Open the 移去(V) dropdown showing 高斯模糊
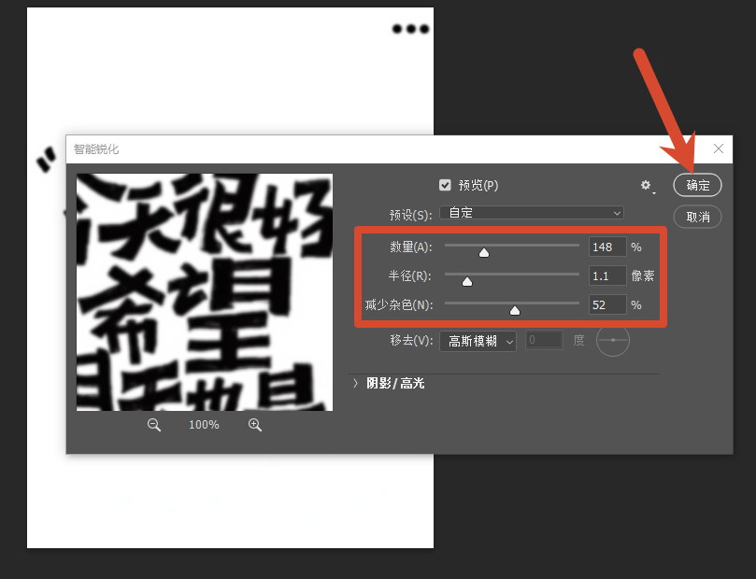This screenshot has width=756, height=579. click(478, 341)
